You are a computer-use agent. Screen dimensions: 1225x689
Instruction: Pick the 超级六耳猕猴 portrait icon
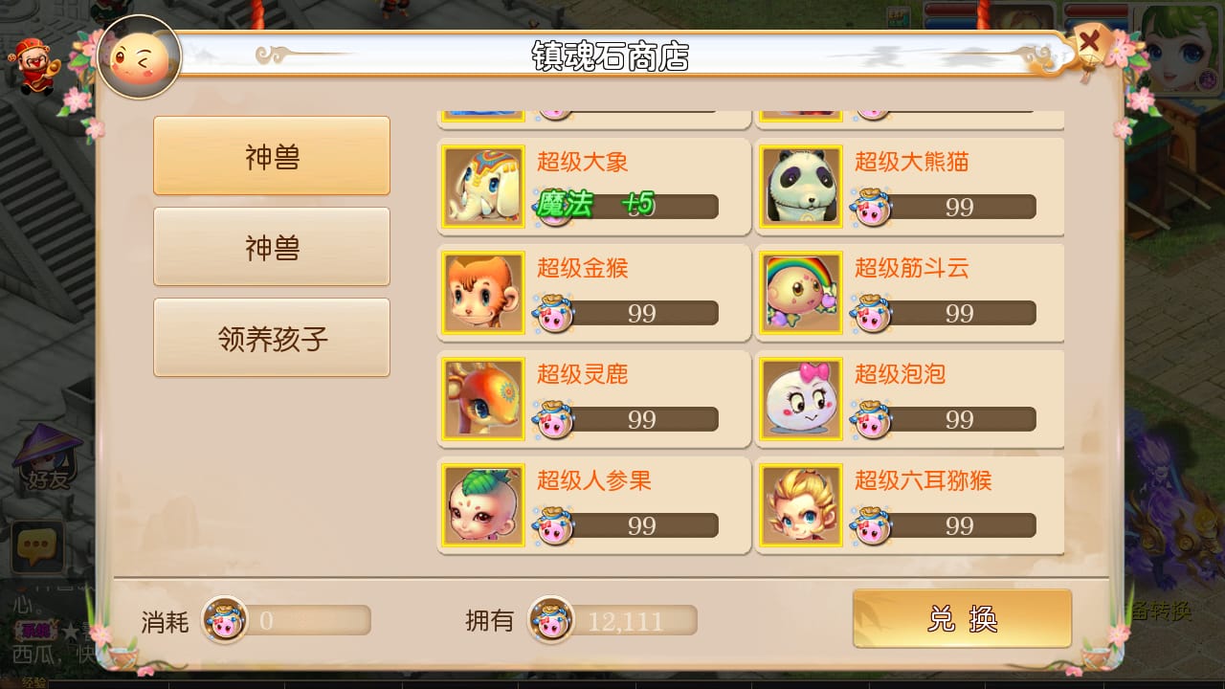click(x=801, y=505)
